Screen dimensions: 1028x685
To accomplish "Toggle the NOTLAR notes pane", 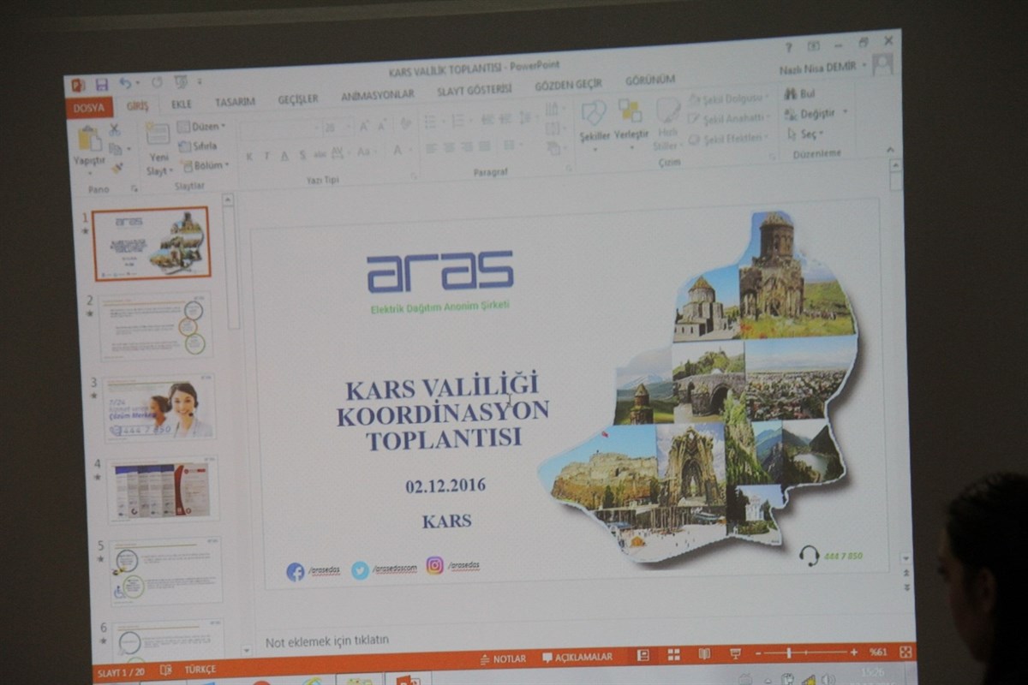I will [503, 659].
